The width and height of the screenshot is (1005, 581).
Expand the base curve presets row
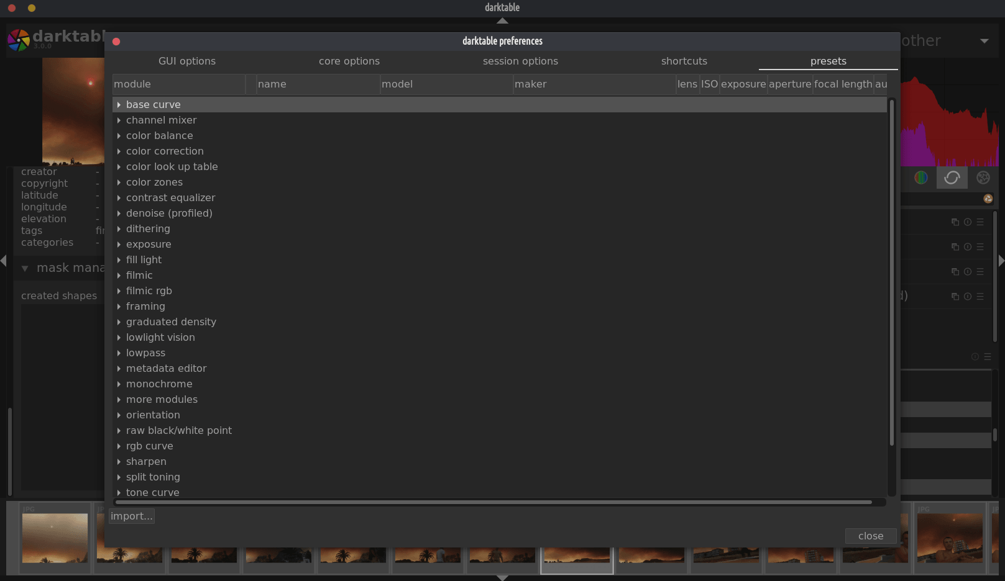pos(119,105)
